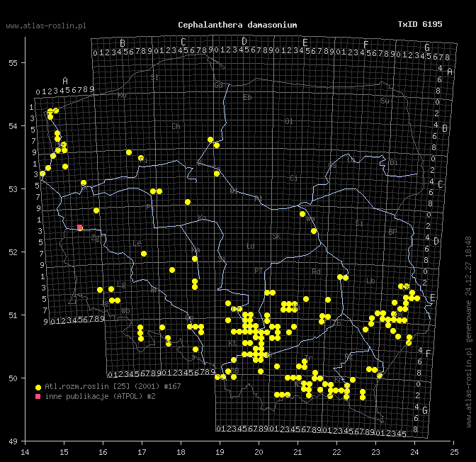Viewport: 476px width, 462px height.
Task: Click latitude axis label '54'
Action: click(13, 126)
